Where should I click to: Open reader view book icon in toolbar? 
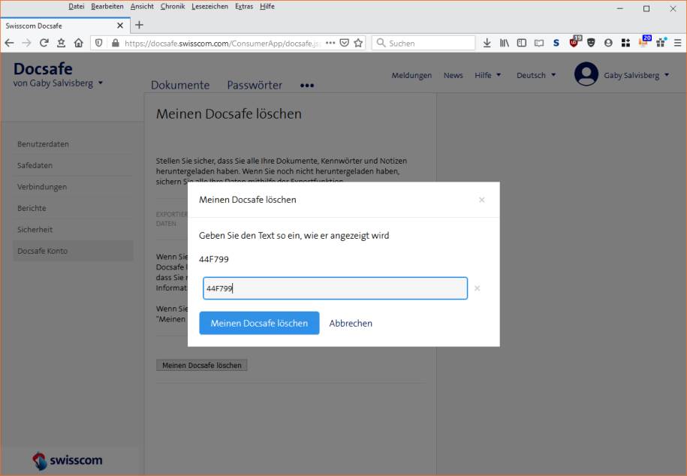(539, 43)
